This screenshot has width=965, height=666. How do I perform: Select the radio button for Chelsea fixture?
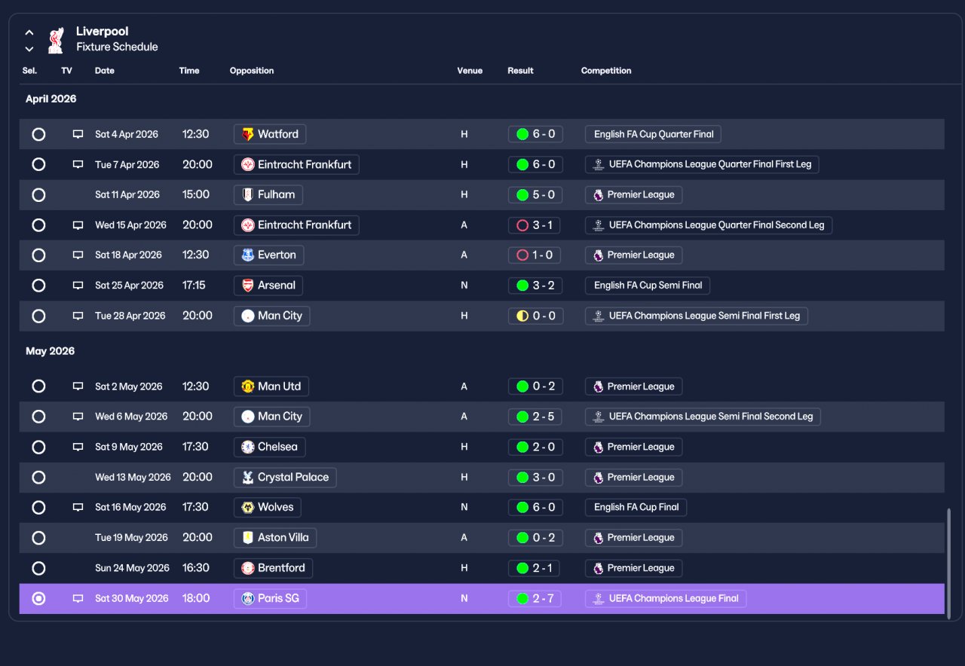tap(38, 448)
